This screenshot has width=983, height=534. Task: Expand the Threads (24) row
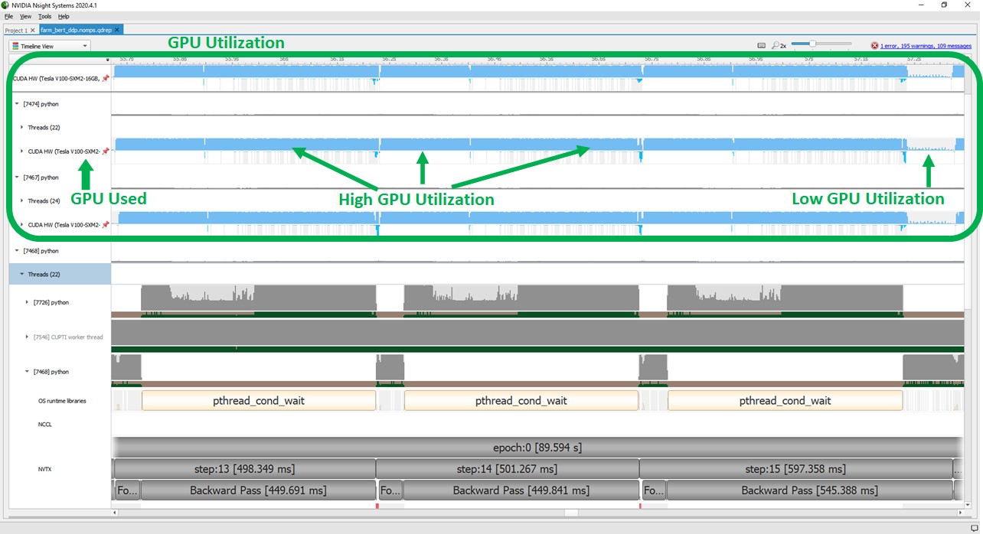pos(22,201)
